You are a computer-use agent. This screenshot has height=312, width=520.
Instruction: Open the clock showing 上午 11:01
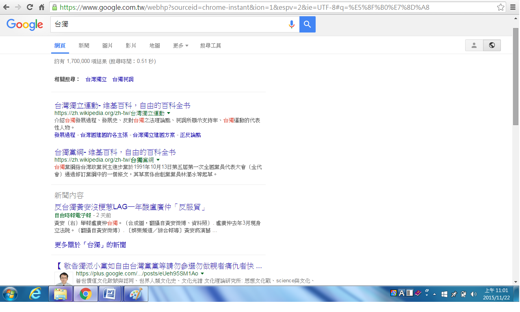[496, 294]
